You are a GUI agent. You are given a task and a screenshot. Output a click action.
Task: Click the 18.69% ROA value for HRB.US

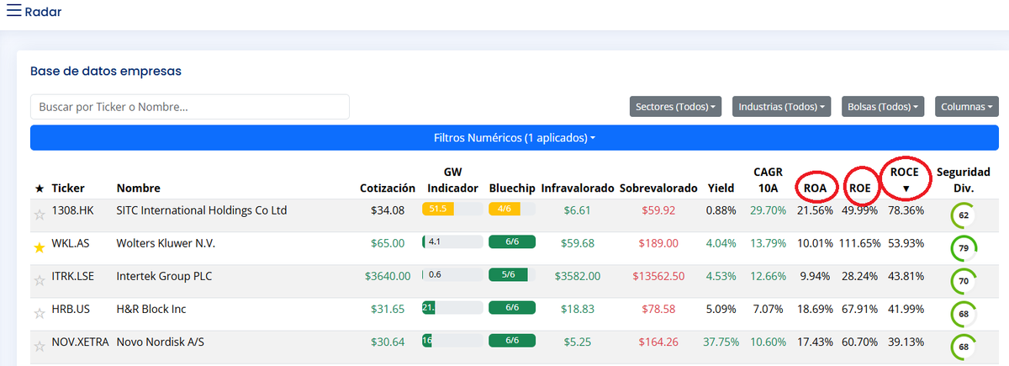pos(815,309)
